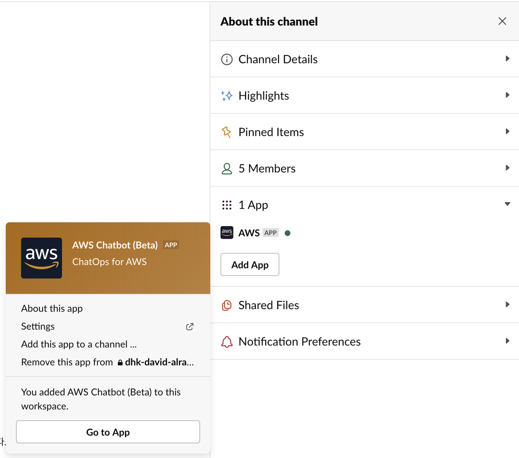Open the app Settings entry

(108, 326)
